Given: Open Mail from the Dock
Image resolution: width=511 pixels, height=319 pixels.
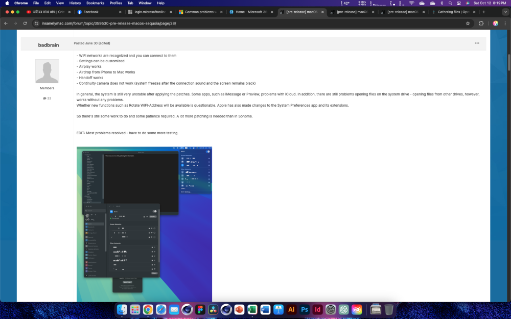Looking at the screenshot, I should tap(174, 309).
